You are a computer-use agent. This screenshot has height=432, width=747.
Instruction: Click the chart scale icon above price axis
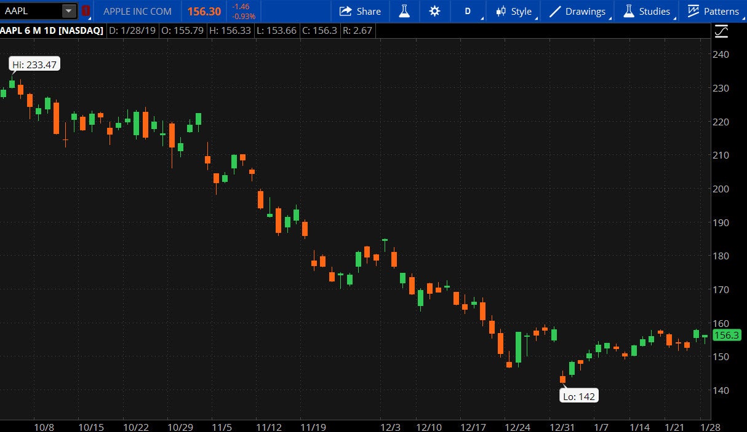pyautogui.click(x=721, y=31)
